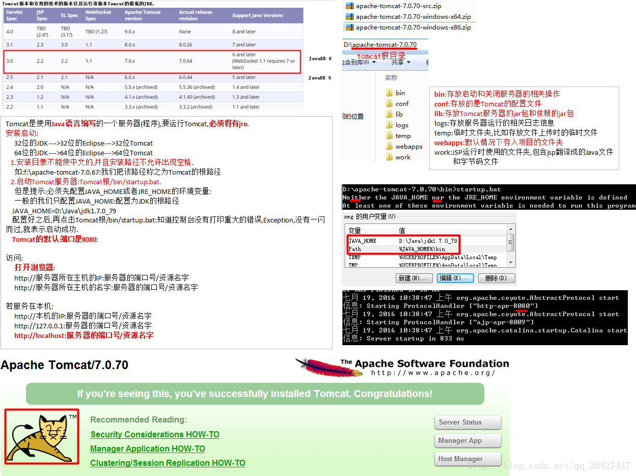The height and width of the screenshot is (476, 636).
Task: Click the D:\Java\jdk1.7.0_79 value cell
Action: pos(428,240)
